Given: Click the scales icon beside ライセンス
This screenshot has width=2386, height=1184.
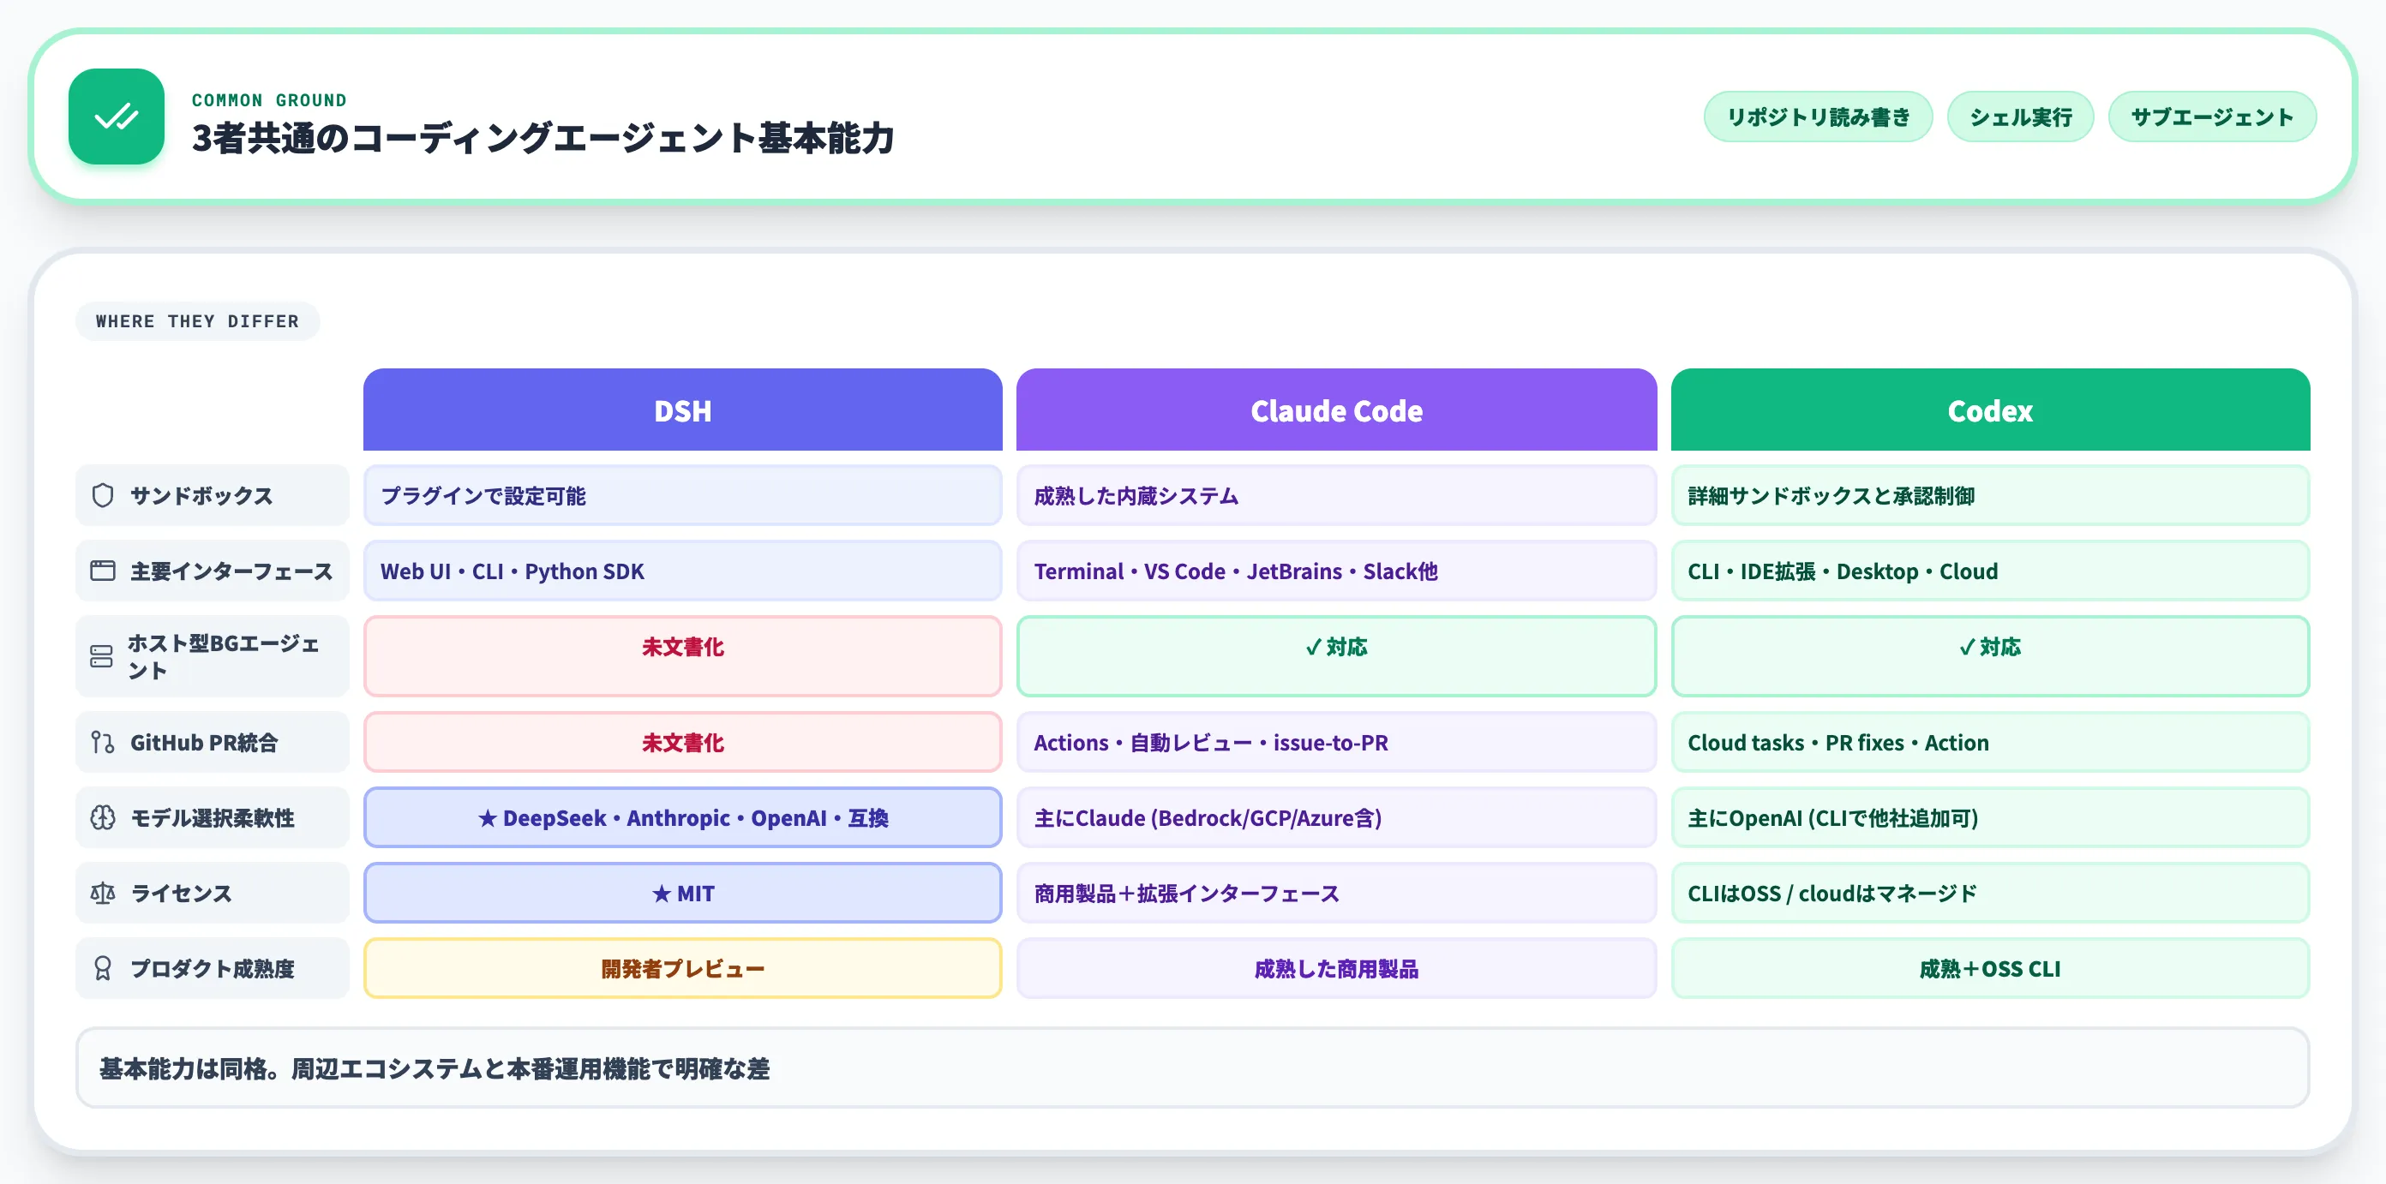Looking at the screenshot, I should 103,894.
